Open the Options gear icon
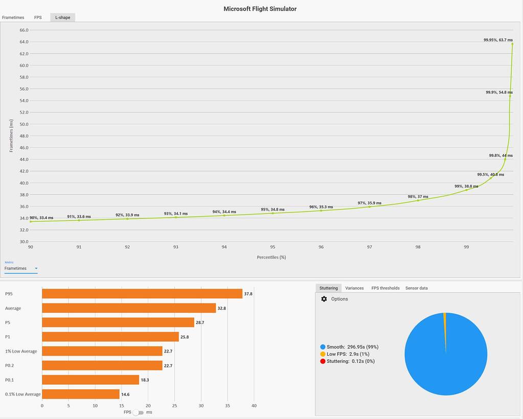Viewport: 523px width, 419px height. [324, 299]
